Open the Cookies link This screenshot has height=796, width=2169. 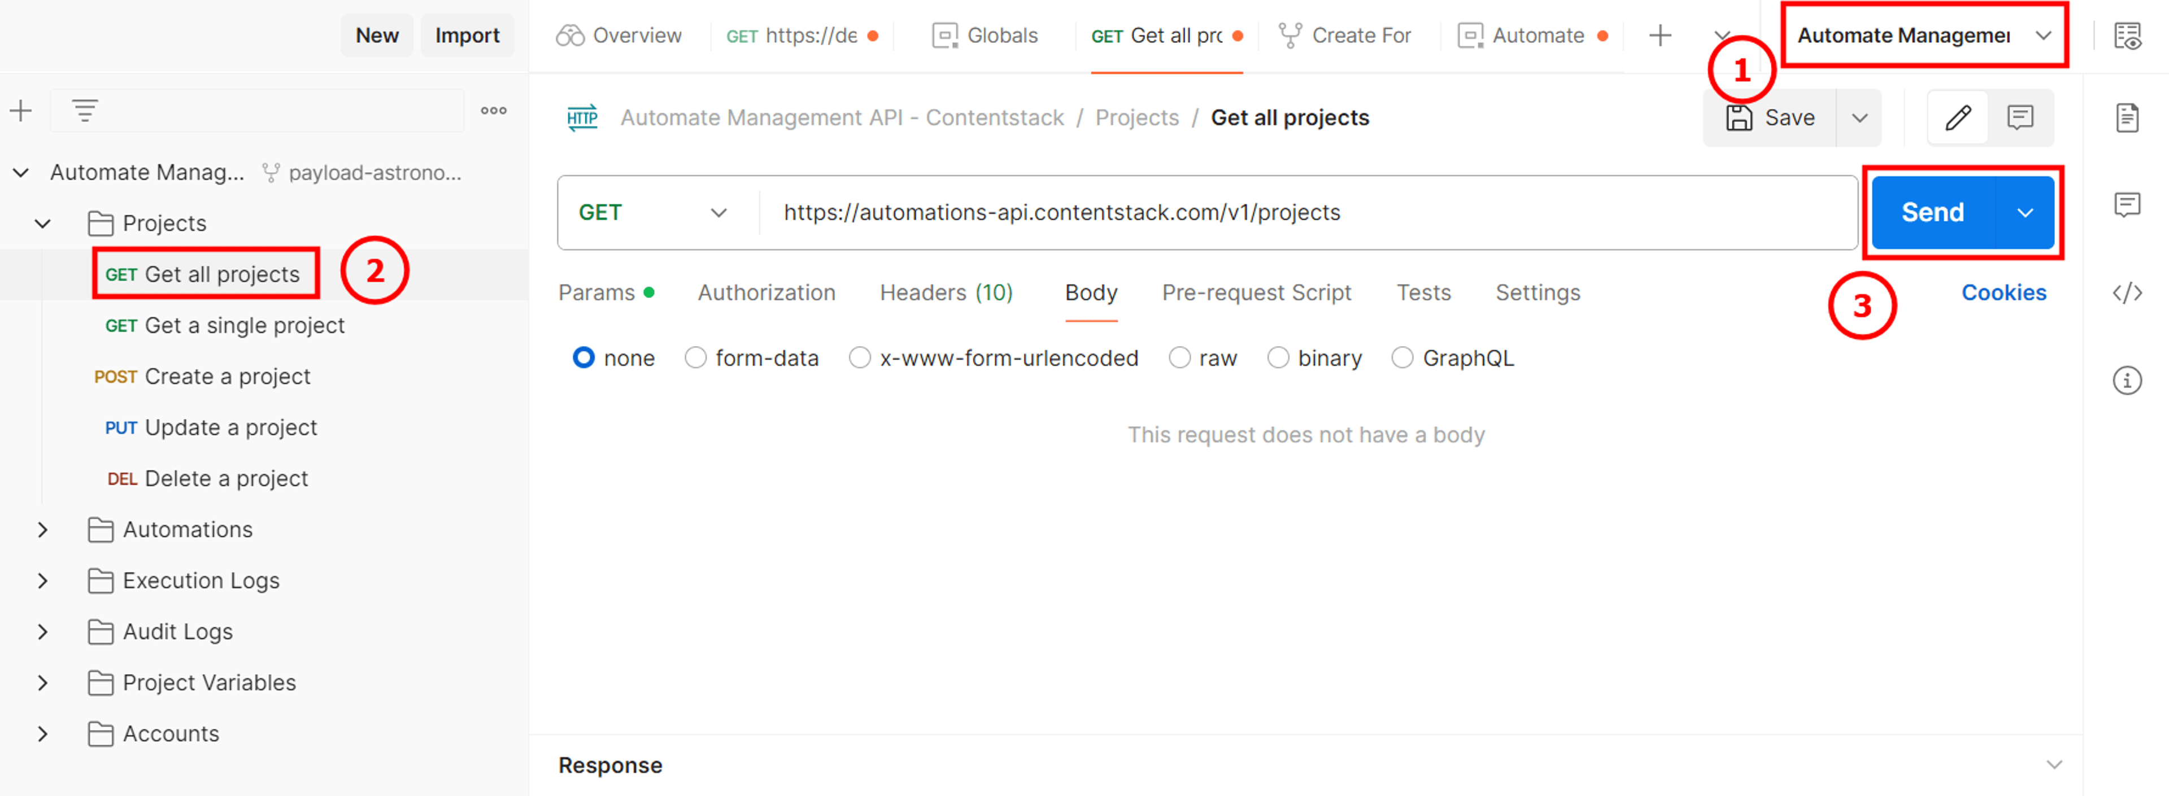click(x=2003, y=292)
